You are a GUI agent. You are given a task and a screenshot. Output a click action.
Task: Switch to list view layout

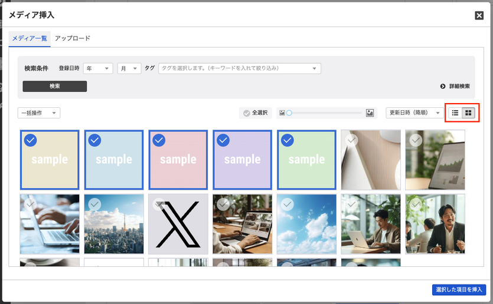[x=455, y=113]
